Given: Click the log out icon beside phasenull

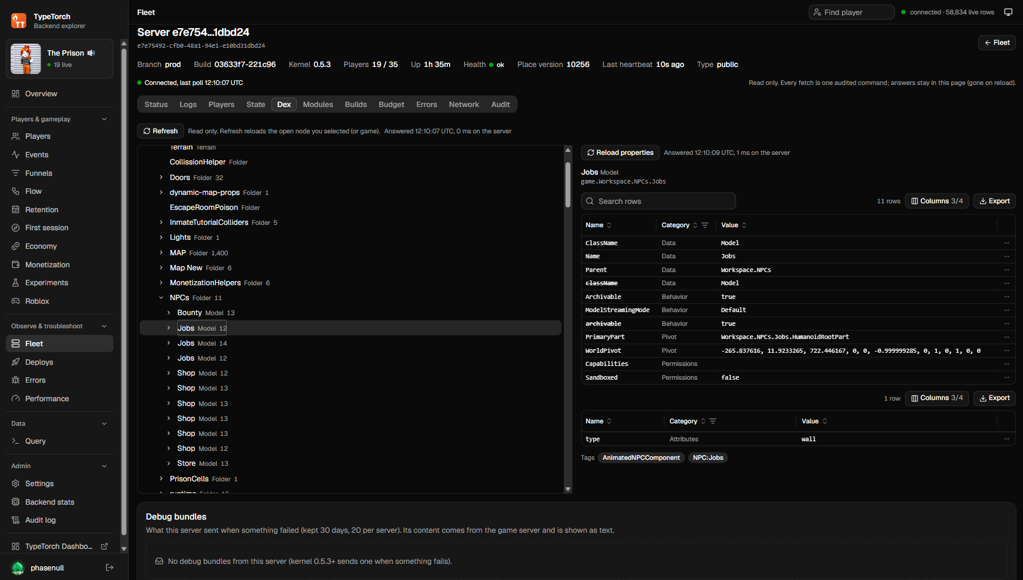Looking at the screenshot, I should 109,567.
